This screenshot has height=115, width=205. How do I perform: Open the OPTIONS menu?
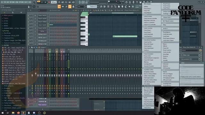pos(21,2)
